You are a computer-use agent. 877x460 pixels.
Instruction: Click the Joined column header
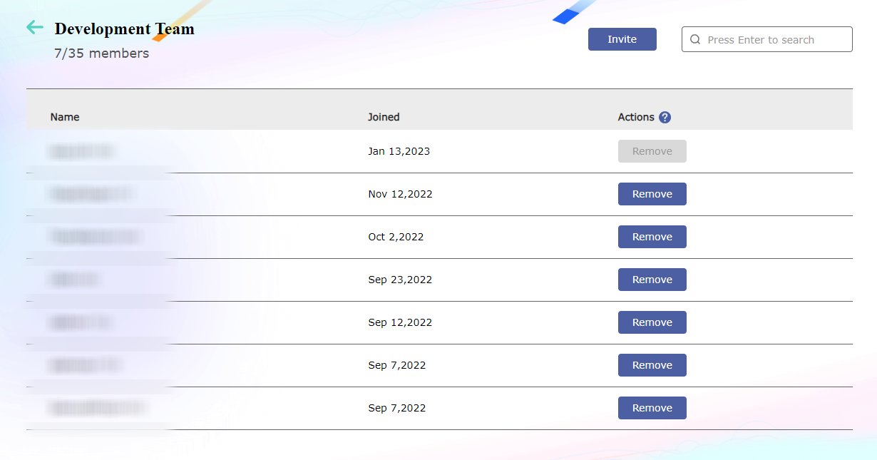click(384, 117)
